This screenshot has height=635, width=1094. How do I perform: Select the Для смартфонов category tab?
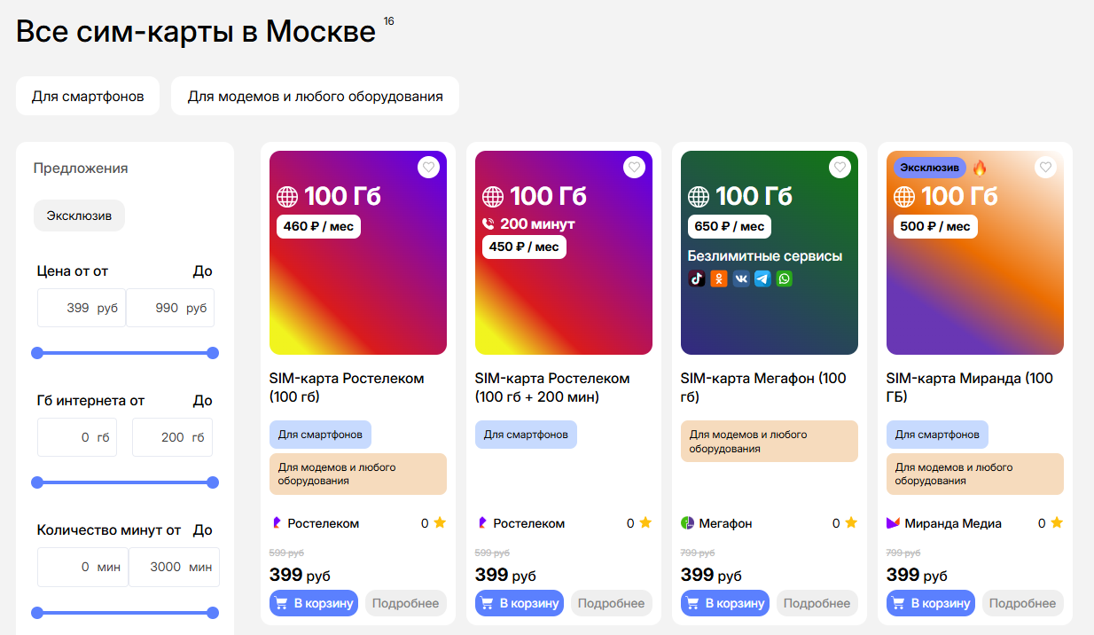point(88,96)
